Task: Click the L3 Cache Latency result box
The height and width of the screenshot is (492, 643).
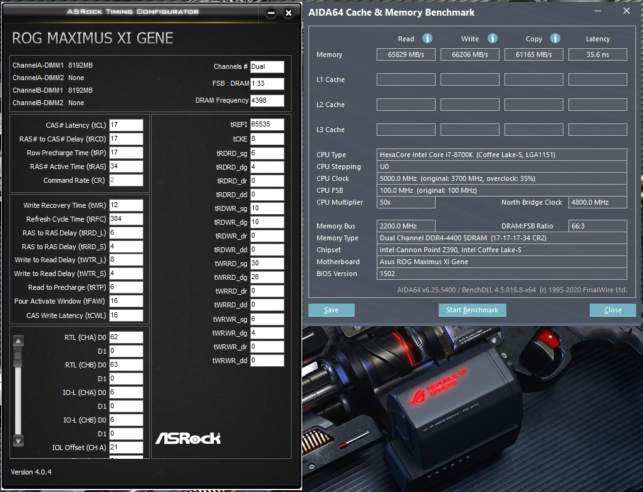Action: pyautogui.click(x=598, y=130)
